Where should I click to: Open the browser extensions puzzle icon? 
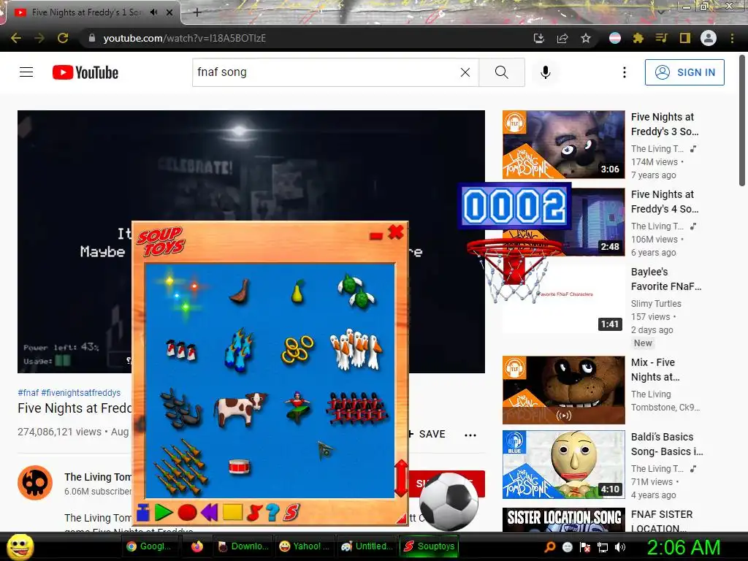(x=638, y=38)
